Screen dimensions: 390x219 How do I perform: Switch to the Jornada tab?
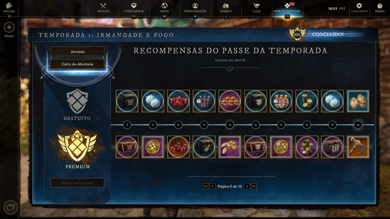[77, 52]
